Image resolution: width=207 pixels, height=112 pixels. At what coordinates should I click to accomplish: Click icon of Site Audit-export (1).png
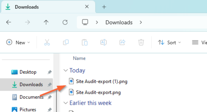(71, 81)
